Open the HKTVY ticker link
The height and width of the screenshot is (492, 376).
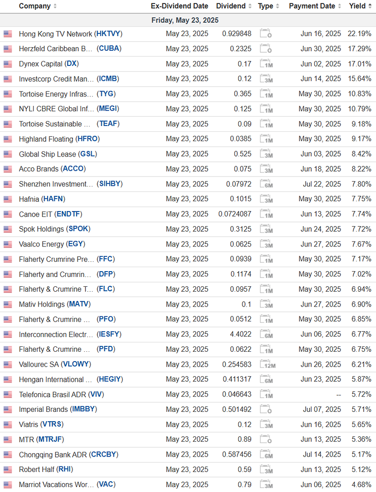pos(108,34)
